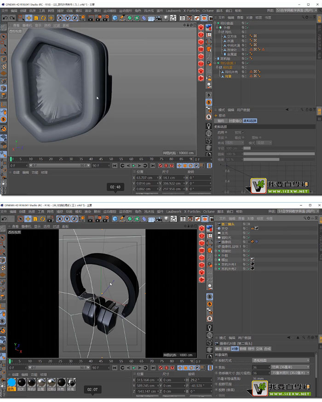This screenshot has width=322, height=402.
Task: Open 标签 menu in upper Object Manager
Action: (259, 17)
